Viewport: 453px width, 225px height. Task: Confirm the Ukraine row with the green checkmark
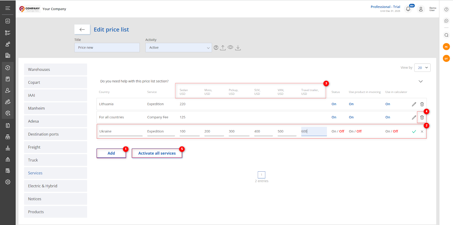[414, 132]
